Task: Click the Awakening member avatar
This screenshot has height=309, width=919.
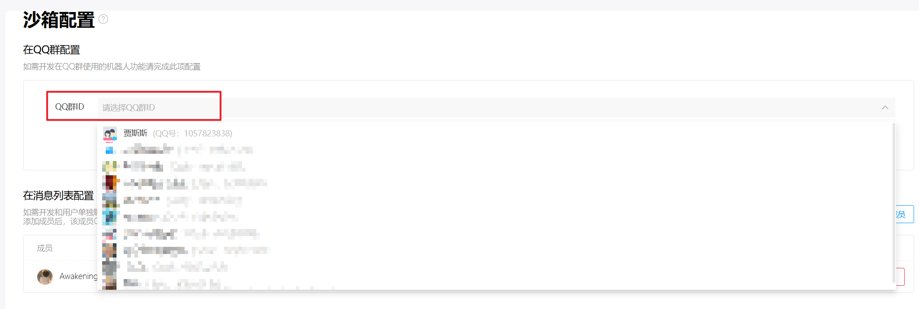Action: [45, 277]
